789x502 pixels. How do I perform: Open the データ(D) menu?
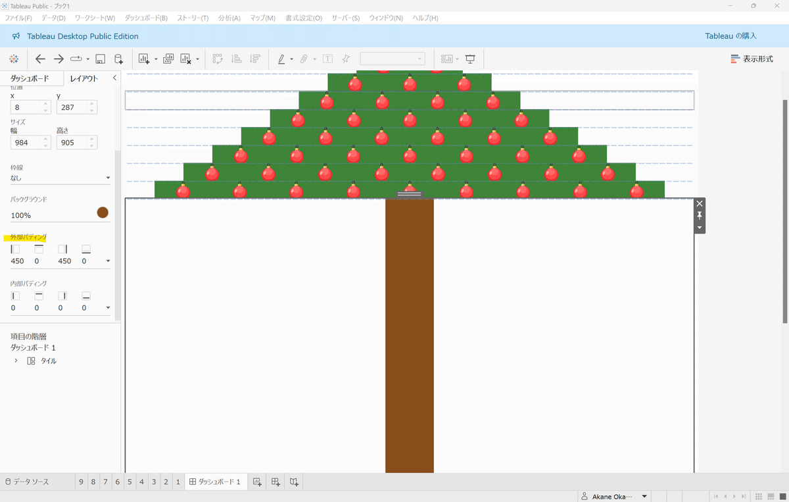53,18
